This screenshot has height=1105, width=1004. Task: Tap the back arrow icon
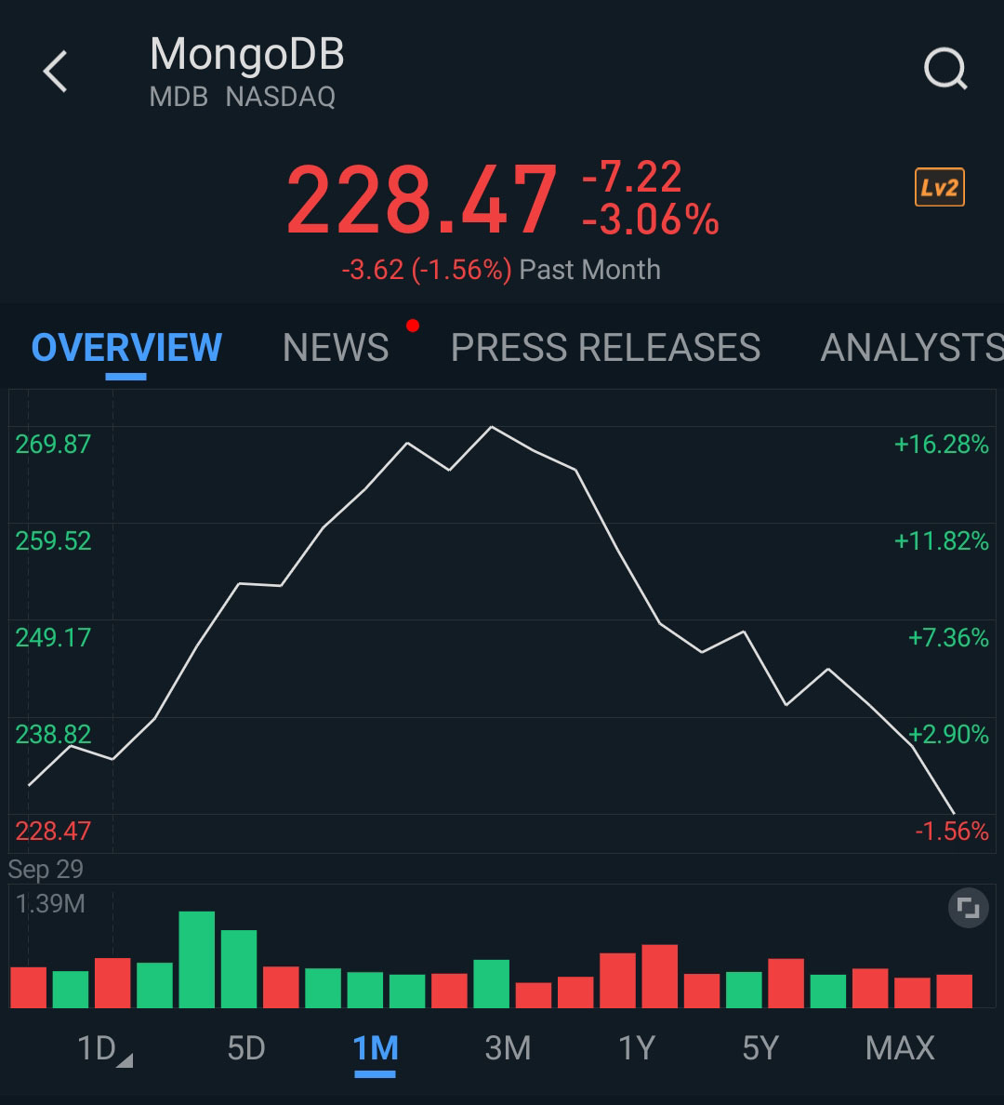(x=55, y=72)
